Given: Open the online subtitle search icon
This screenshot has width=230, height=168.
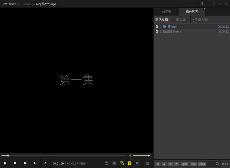Looking at the screenshot, I should [122, 163].
